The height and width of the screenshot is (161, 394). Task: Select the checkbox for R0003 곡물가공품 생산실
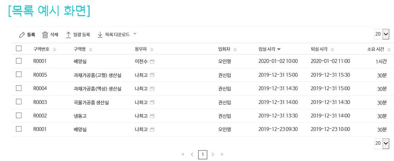tap(18, 102)
